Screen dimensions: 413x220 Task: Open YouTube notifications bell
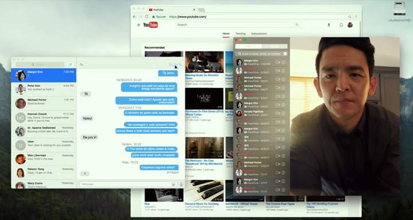coord(341,25)
